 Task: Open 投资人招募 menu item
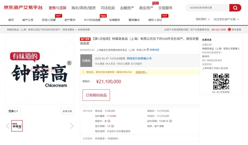click(49, 20)
